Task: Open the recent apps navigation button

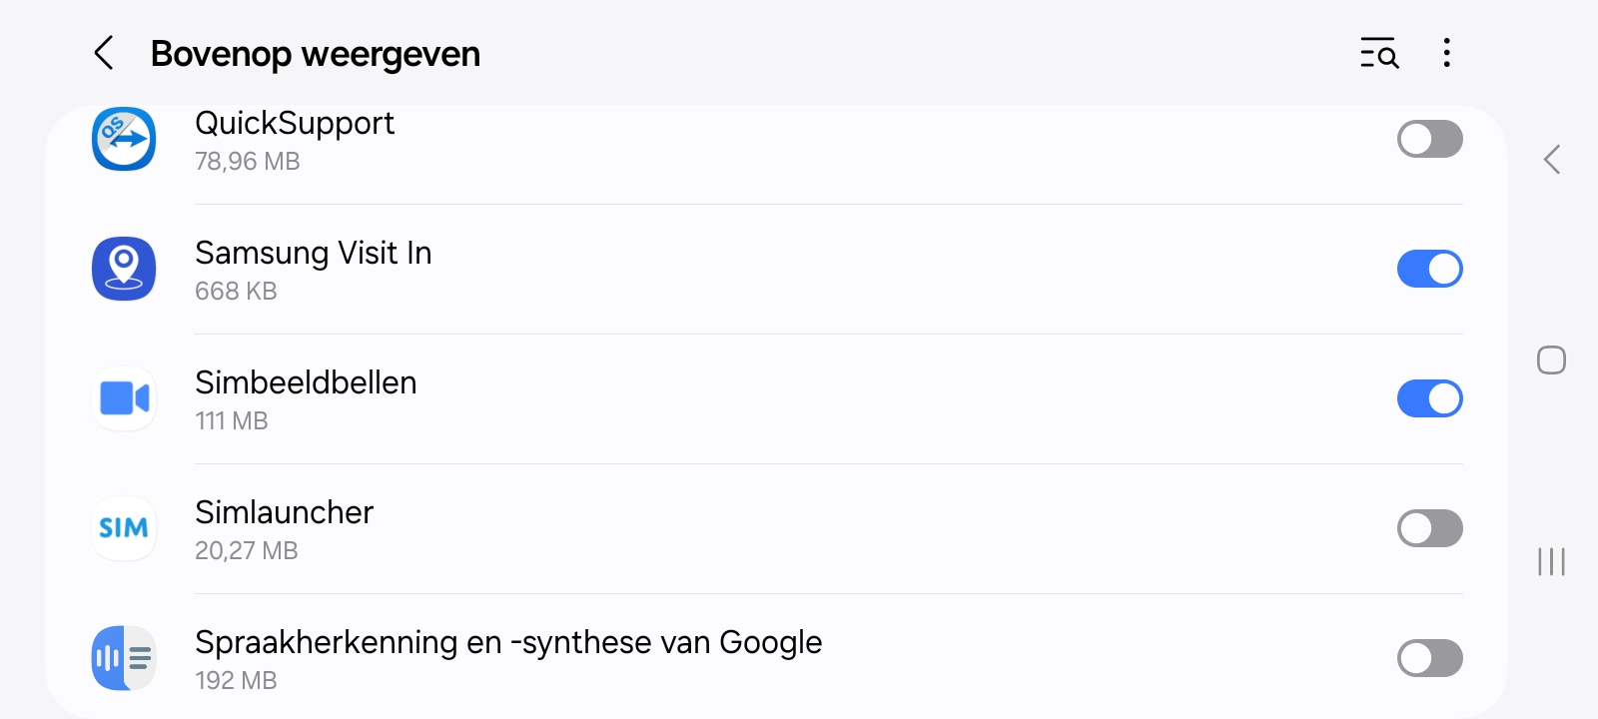Action: [1551, 561]
